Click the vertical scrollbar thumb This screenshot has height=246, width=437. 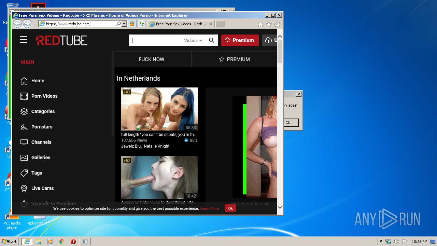click(280, 51)
